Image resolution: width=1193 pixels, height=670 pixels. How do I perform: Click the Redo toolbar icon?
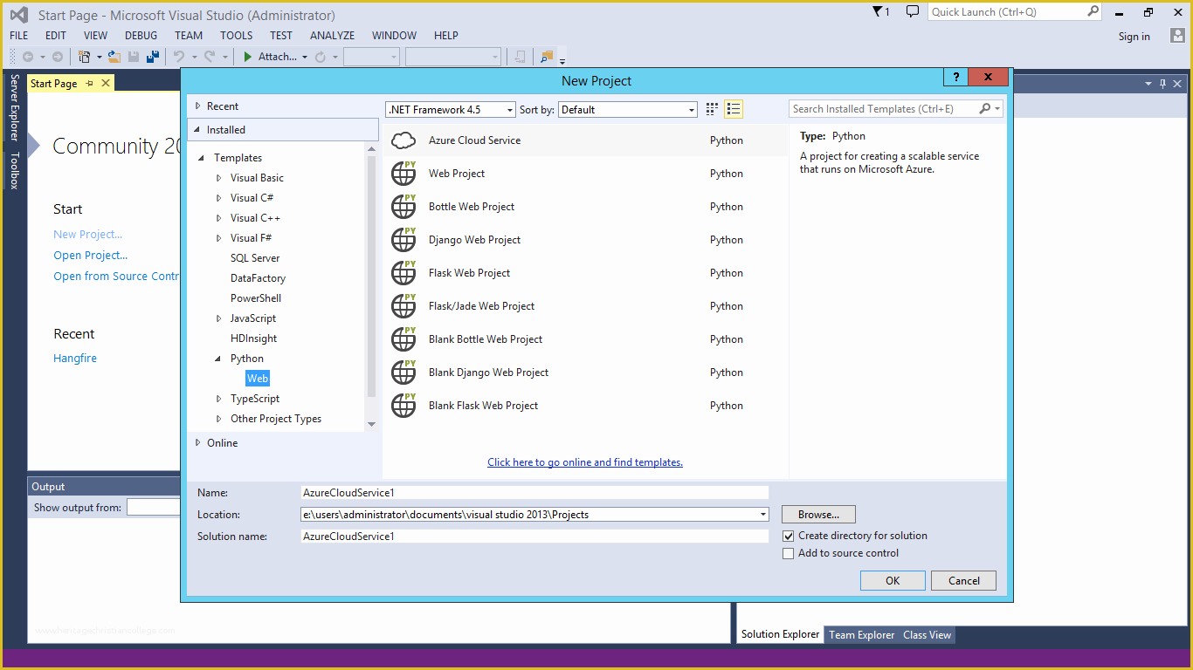pos(210,57)
